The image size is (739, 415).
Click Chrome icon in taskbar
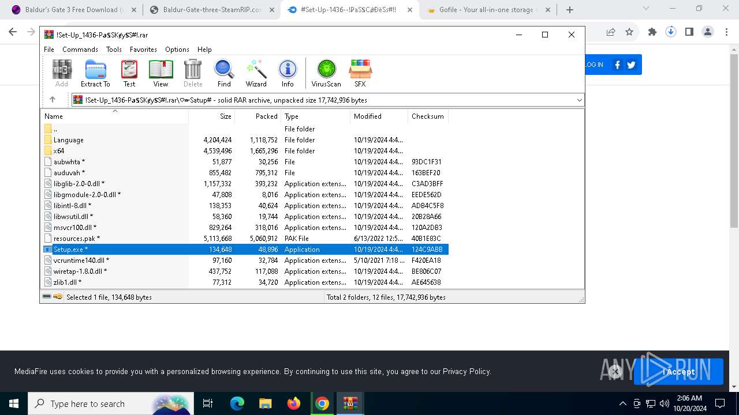pyautogui.click(x=322, y=403)
